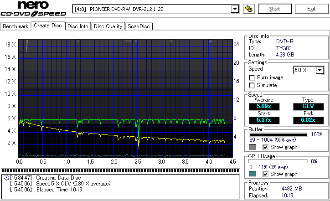The width and height of the screenshot is (330, 201).
Task: Switch to the Benchmark tab
Action: (x=15, y=26)
